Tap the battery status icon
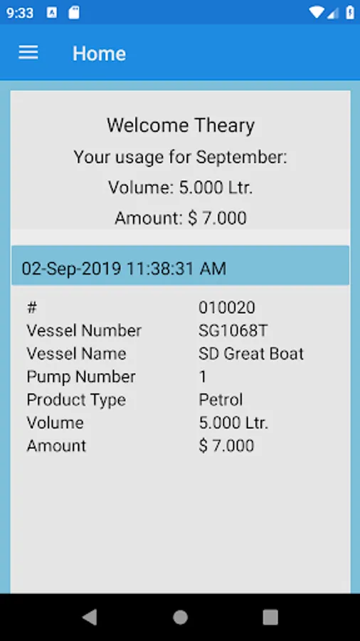Screen dimensions: 360x641 (x=350, y=12)
